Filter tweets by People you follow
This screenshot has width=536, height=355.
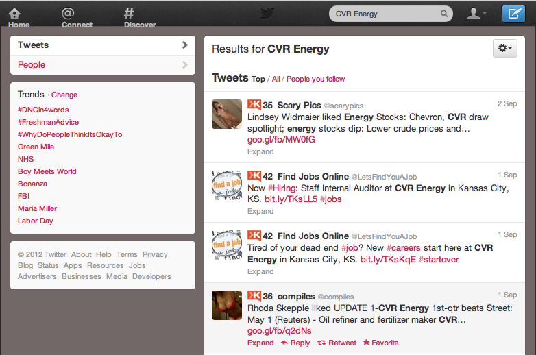pos(315,79)
